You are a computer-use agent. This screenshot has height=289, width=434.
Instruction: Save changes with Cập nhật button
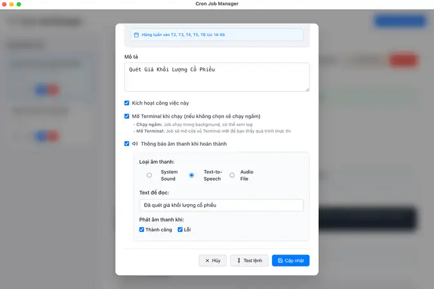coord(291,261)
